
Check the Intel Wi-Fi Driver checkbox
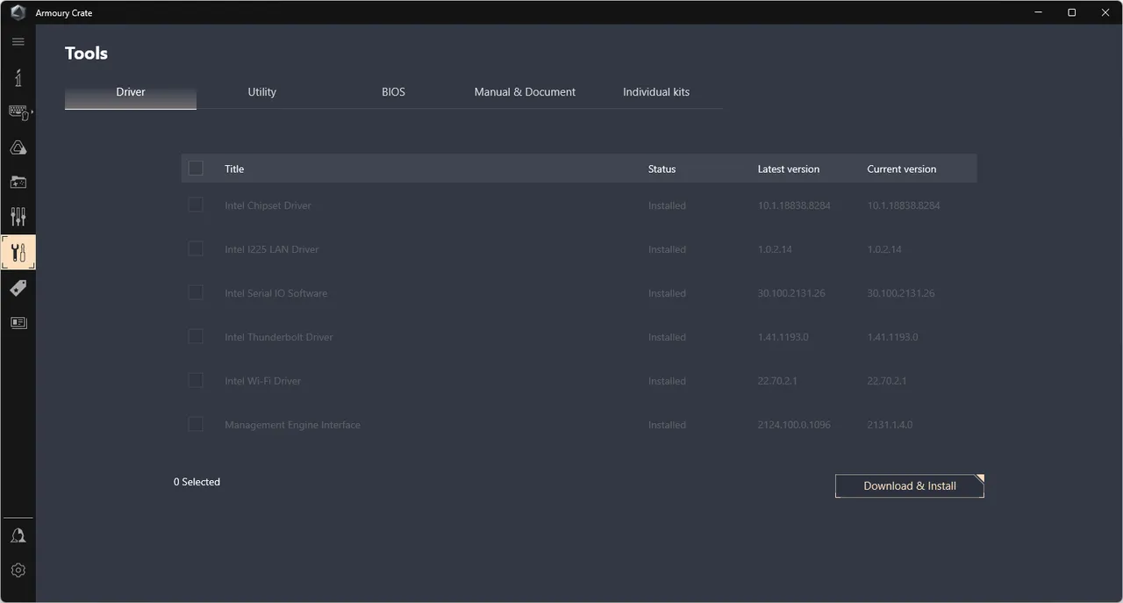(196, 380)
